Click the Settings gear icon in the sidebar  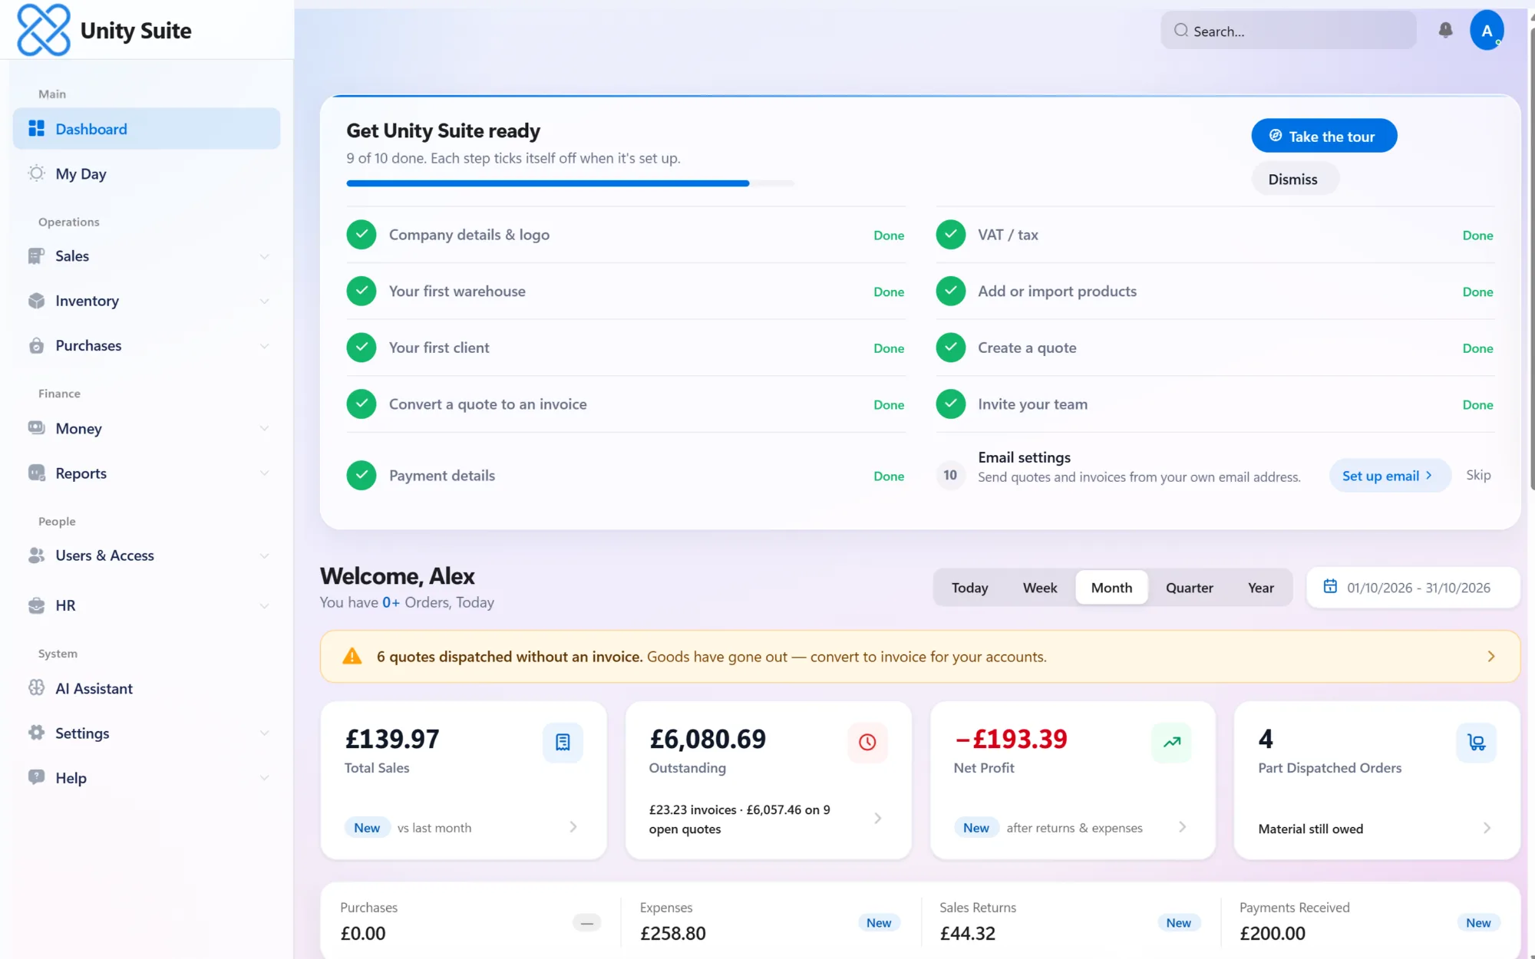click(x=36, y=733)
